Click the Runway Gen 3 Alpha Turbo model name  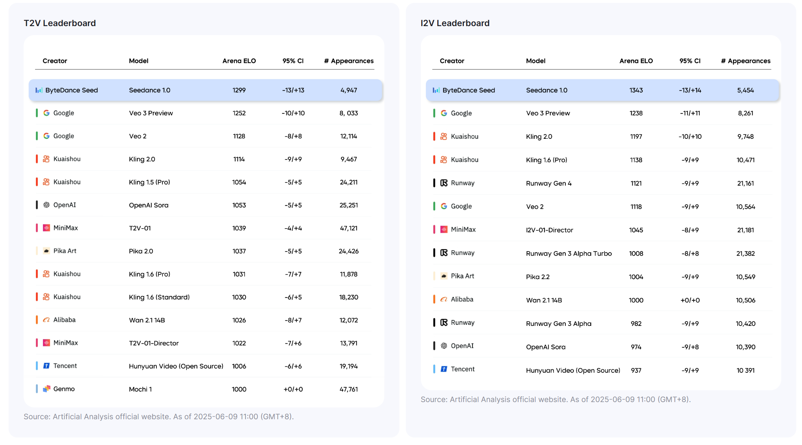pos(569,254)
